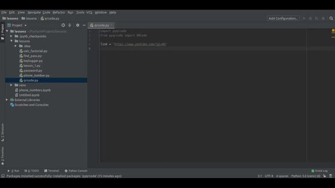Expand the .idea folder
The height and width of the screenshot is (188, 335).
click(x=16, y=46)
